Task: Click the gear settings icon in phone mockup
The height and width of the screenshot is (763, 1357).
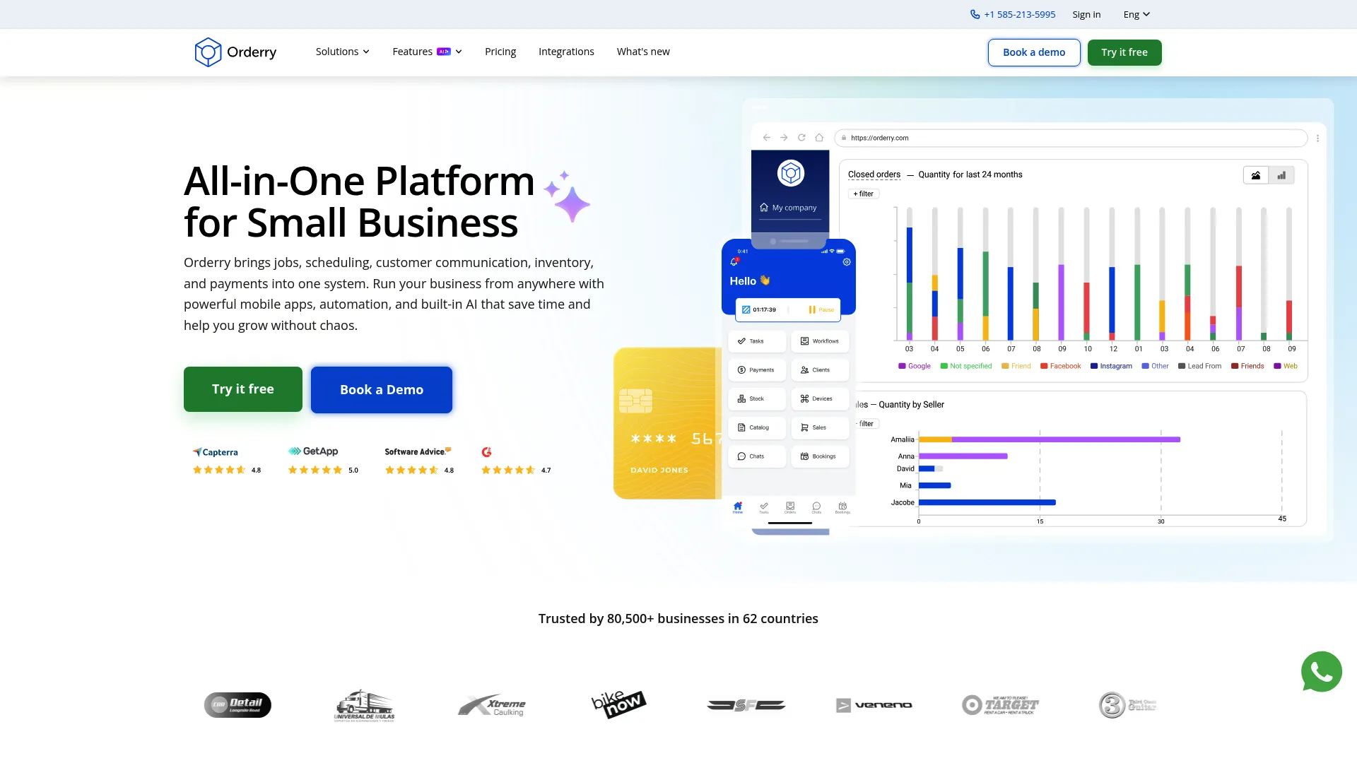Action: point(847,262)
